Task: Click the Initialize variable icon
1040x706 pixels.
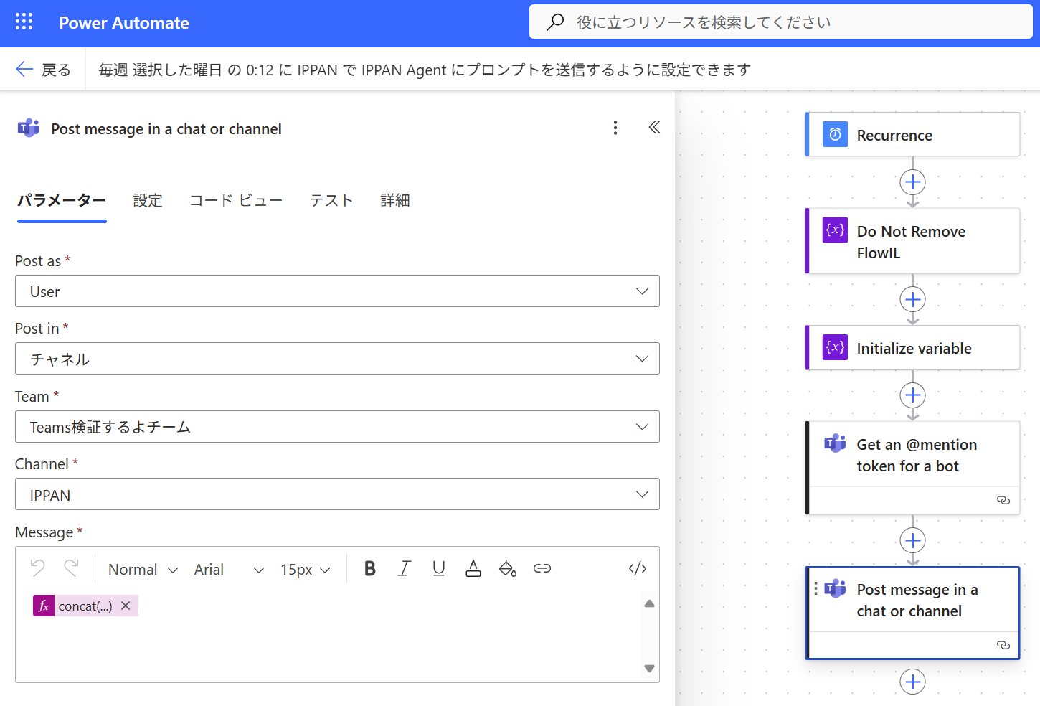Action: tap(835, 347)
